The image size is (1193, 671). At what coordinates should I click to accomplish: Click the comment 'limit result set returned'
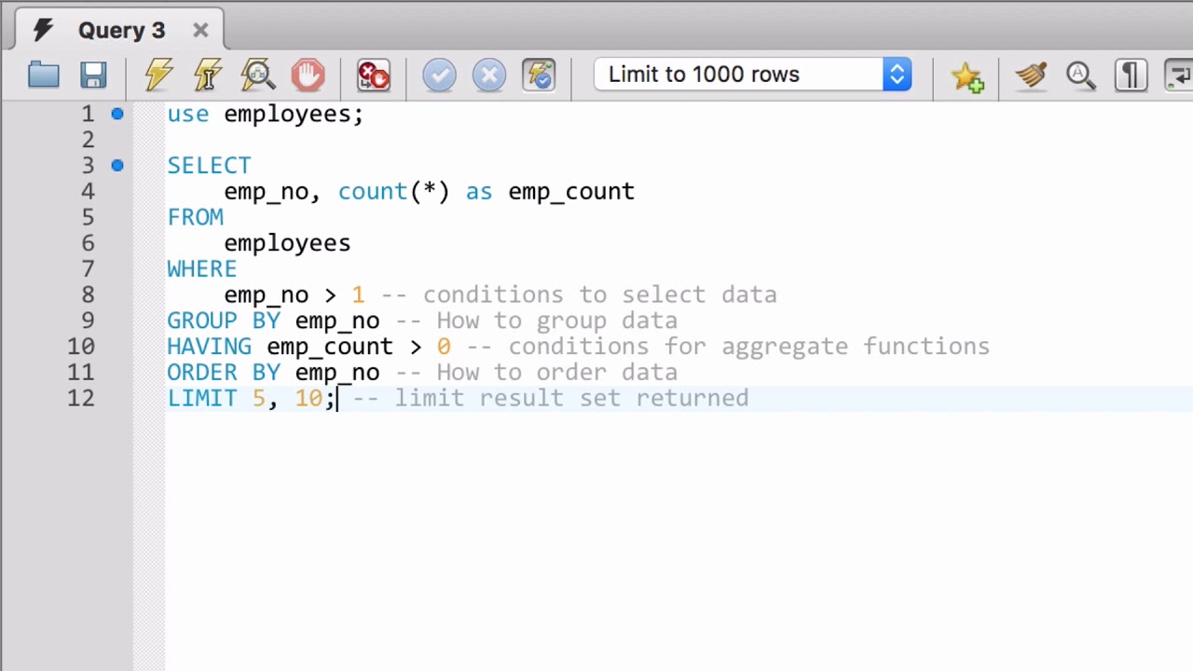click(x=571, y=398)
